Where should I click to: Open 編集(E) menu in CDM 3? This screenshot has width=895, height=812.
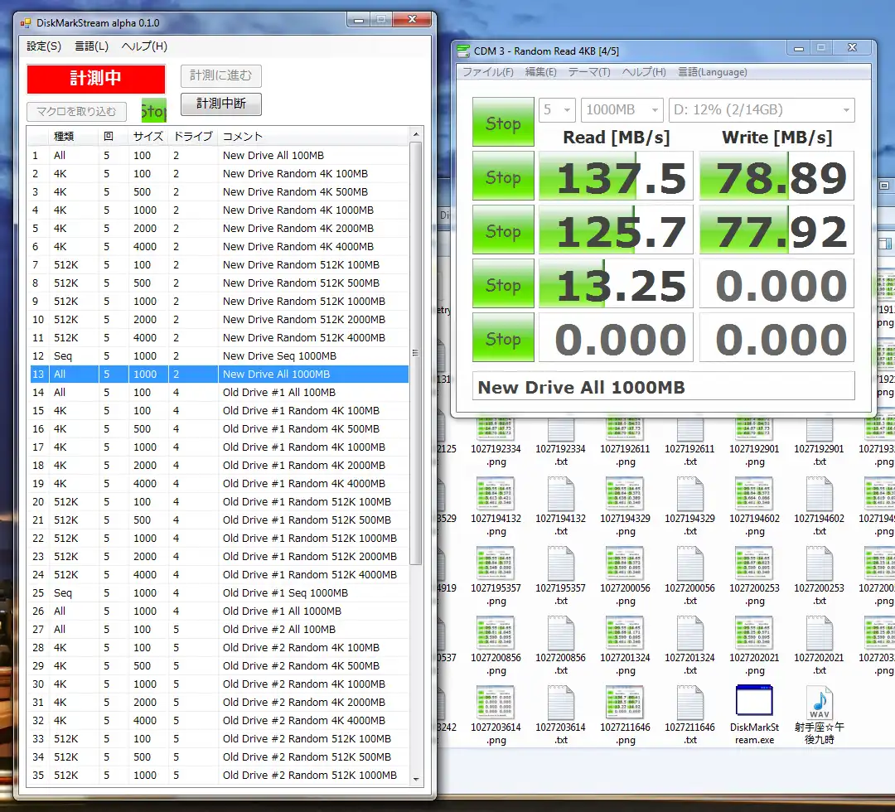540,72
